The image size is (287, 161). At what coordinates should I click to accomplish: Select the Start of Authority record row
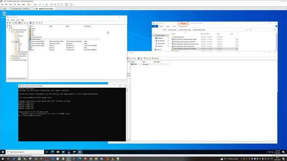point(64,42)
